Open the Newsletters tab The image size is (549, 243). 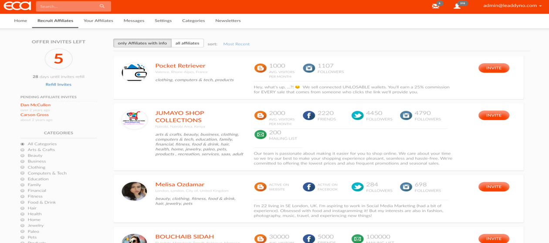[x=228, y=20]
